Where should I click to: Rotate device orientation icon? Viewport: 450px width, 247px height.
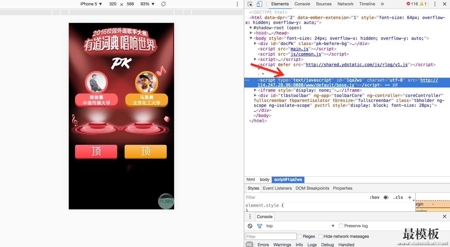[x=164, y=4]
